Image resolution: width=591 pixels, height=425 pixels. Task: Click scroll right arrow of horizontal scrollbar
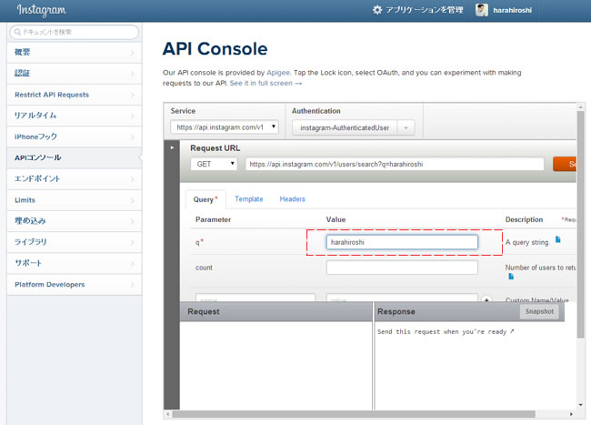571,414
